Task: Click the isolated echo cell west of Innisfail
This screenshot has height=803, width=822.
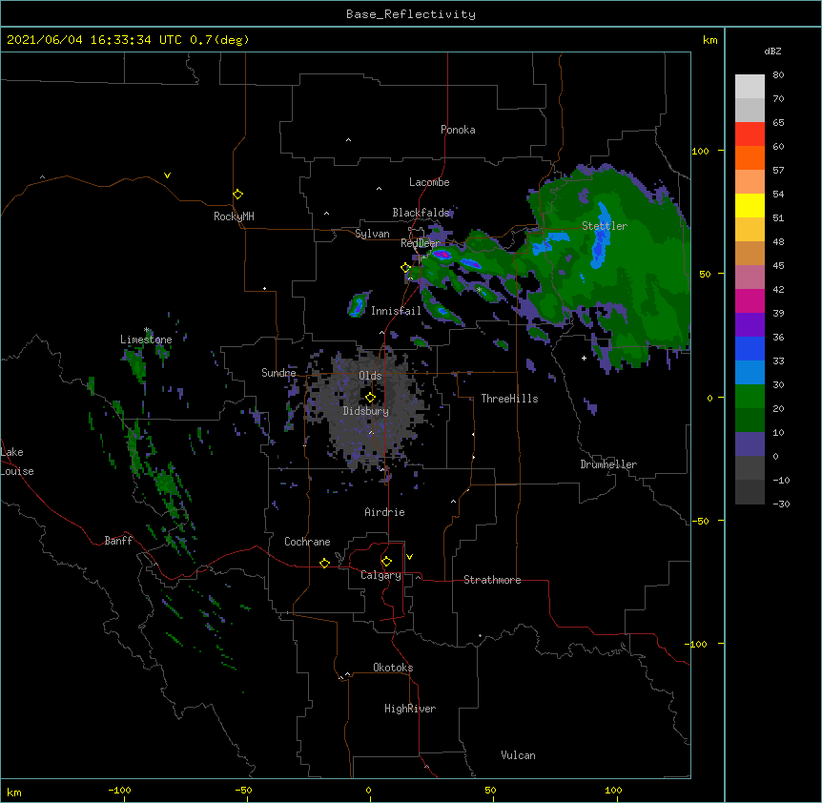Action: pyautogui.click(x=358, y=305)
